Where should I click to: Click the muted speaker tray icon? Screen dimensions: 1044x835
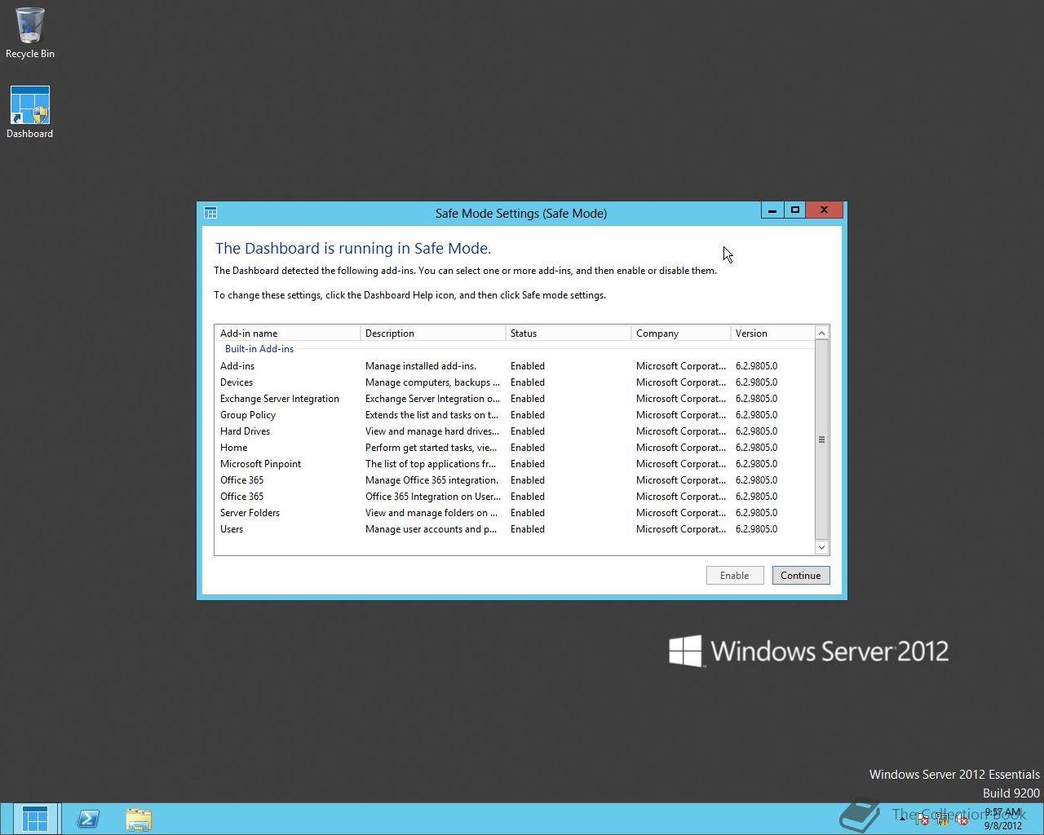962,820
